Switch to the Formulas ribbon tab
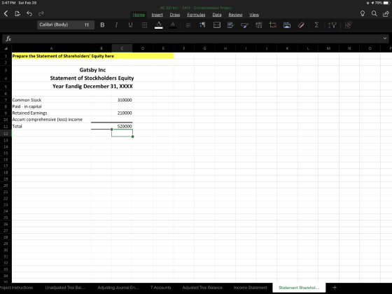 (x=196, y=15)
